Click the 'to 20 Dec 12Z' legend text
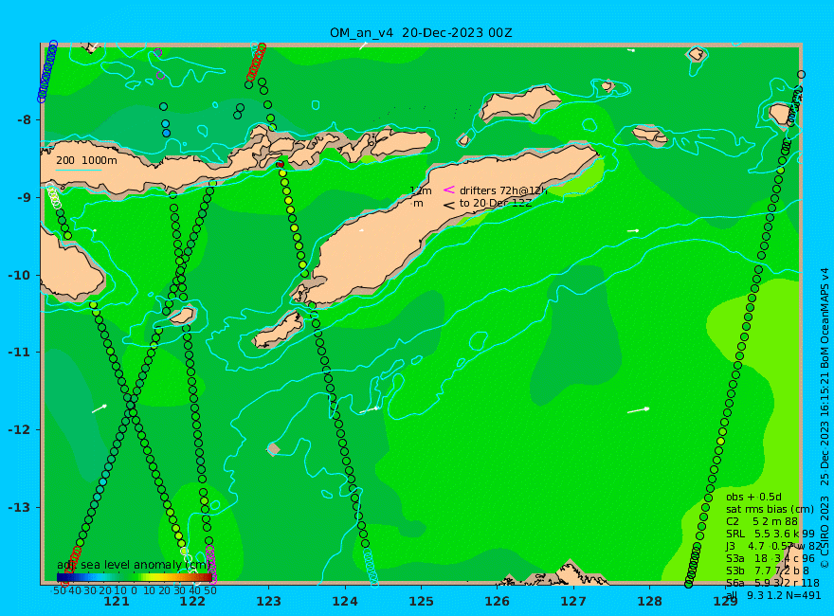Viewport: 834px width, 616px height. [495, 203]
